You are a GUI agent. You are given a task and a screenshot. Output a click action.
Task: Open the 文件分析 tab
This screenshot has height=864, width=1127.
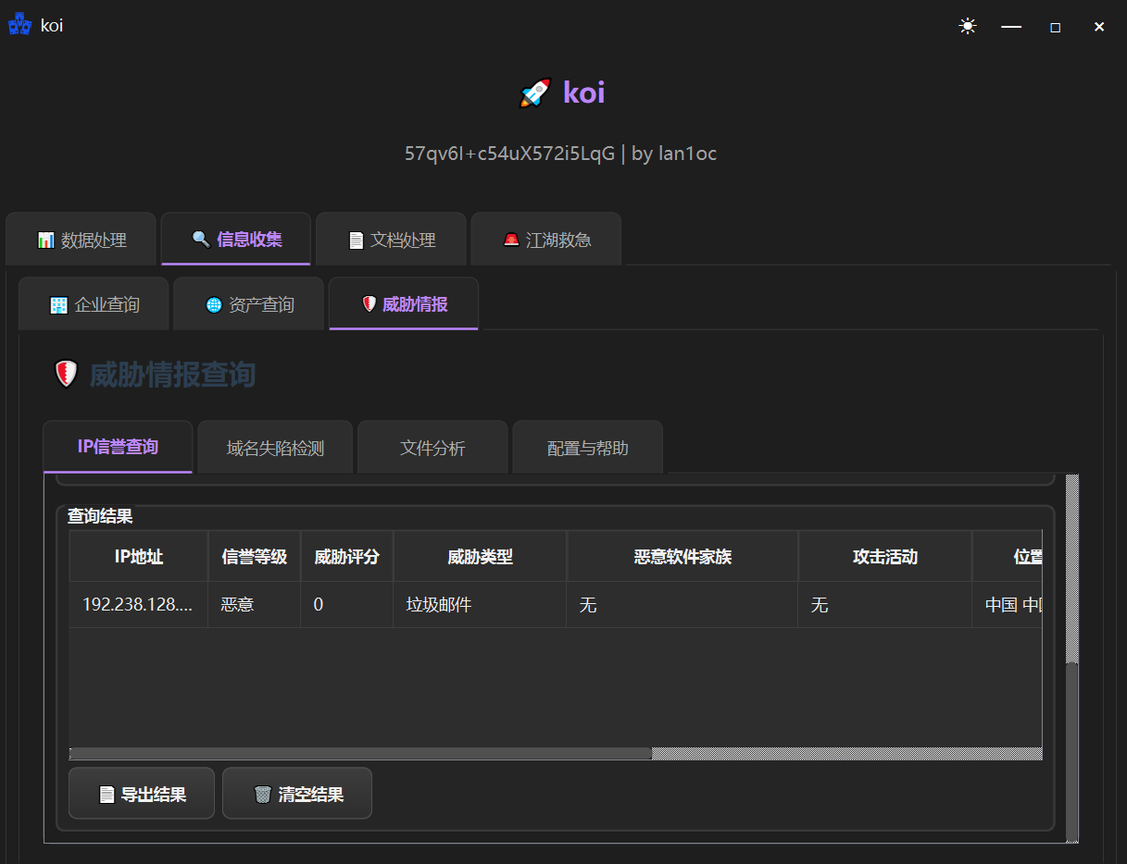tap(432, 449)
